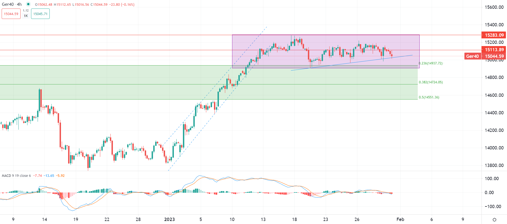Open the Ger40 symbol title
507x224 pixels.
(12, 4)
